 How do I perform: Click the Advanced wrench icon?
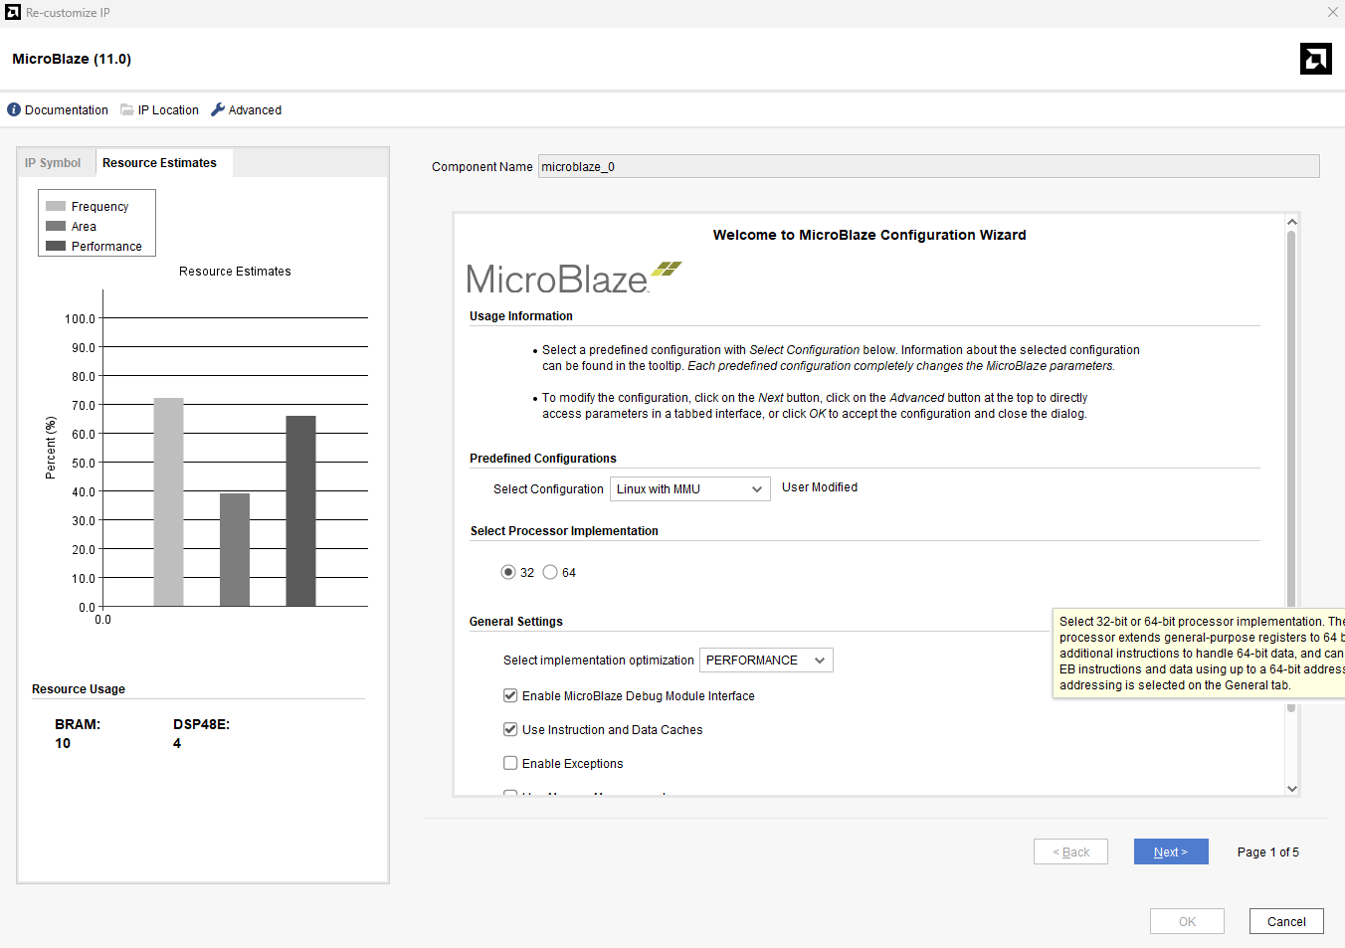pyautogui.click(x=218, y=110)
